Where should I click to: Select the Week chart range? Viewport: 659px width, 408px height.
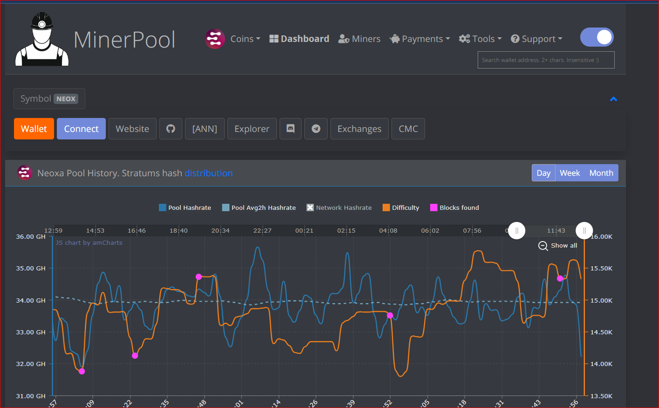click(x=570, y=173)
